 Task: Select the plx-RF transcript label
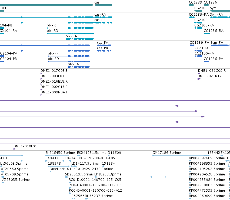[x=52, y=25]
